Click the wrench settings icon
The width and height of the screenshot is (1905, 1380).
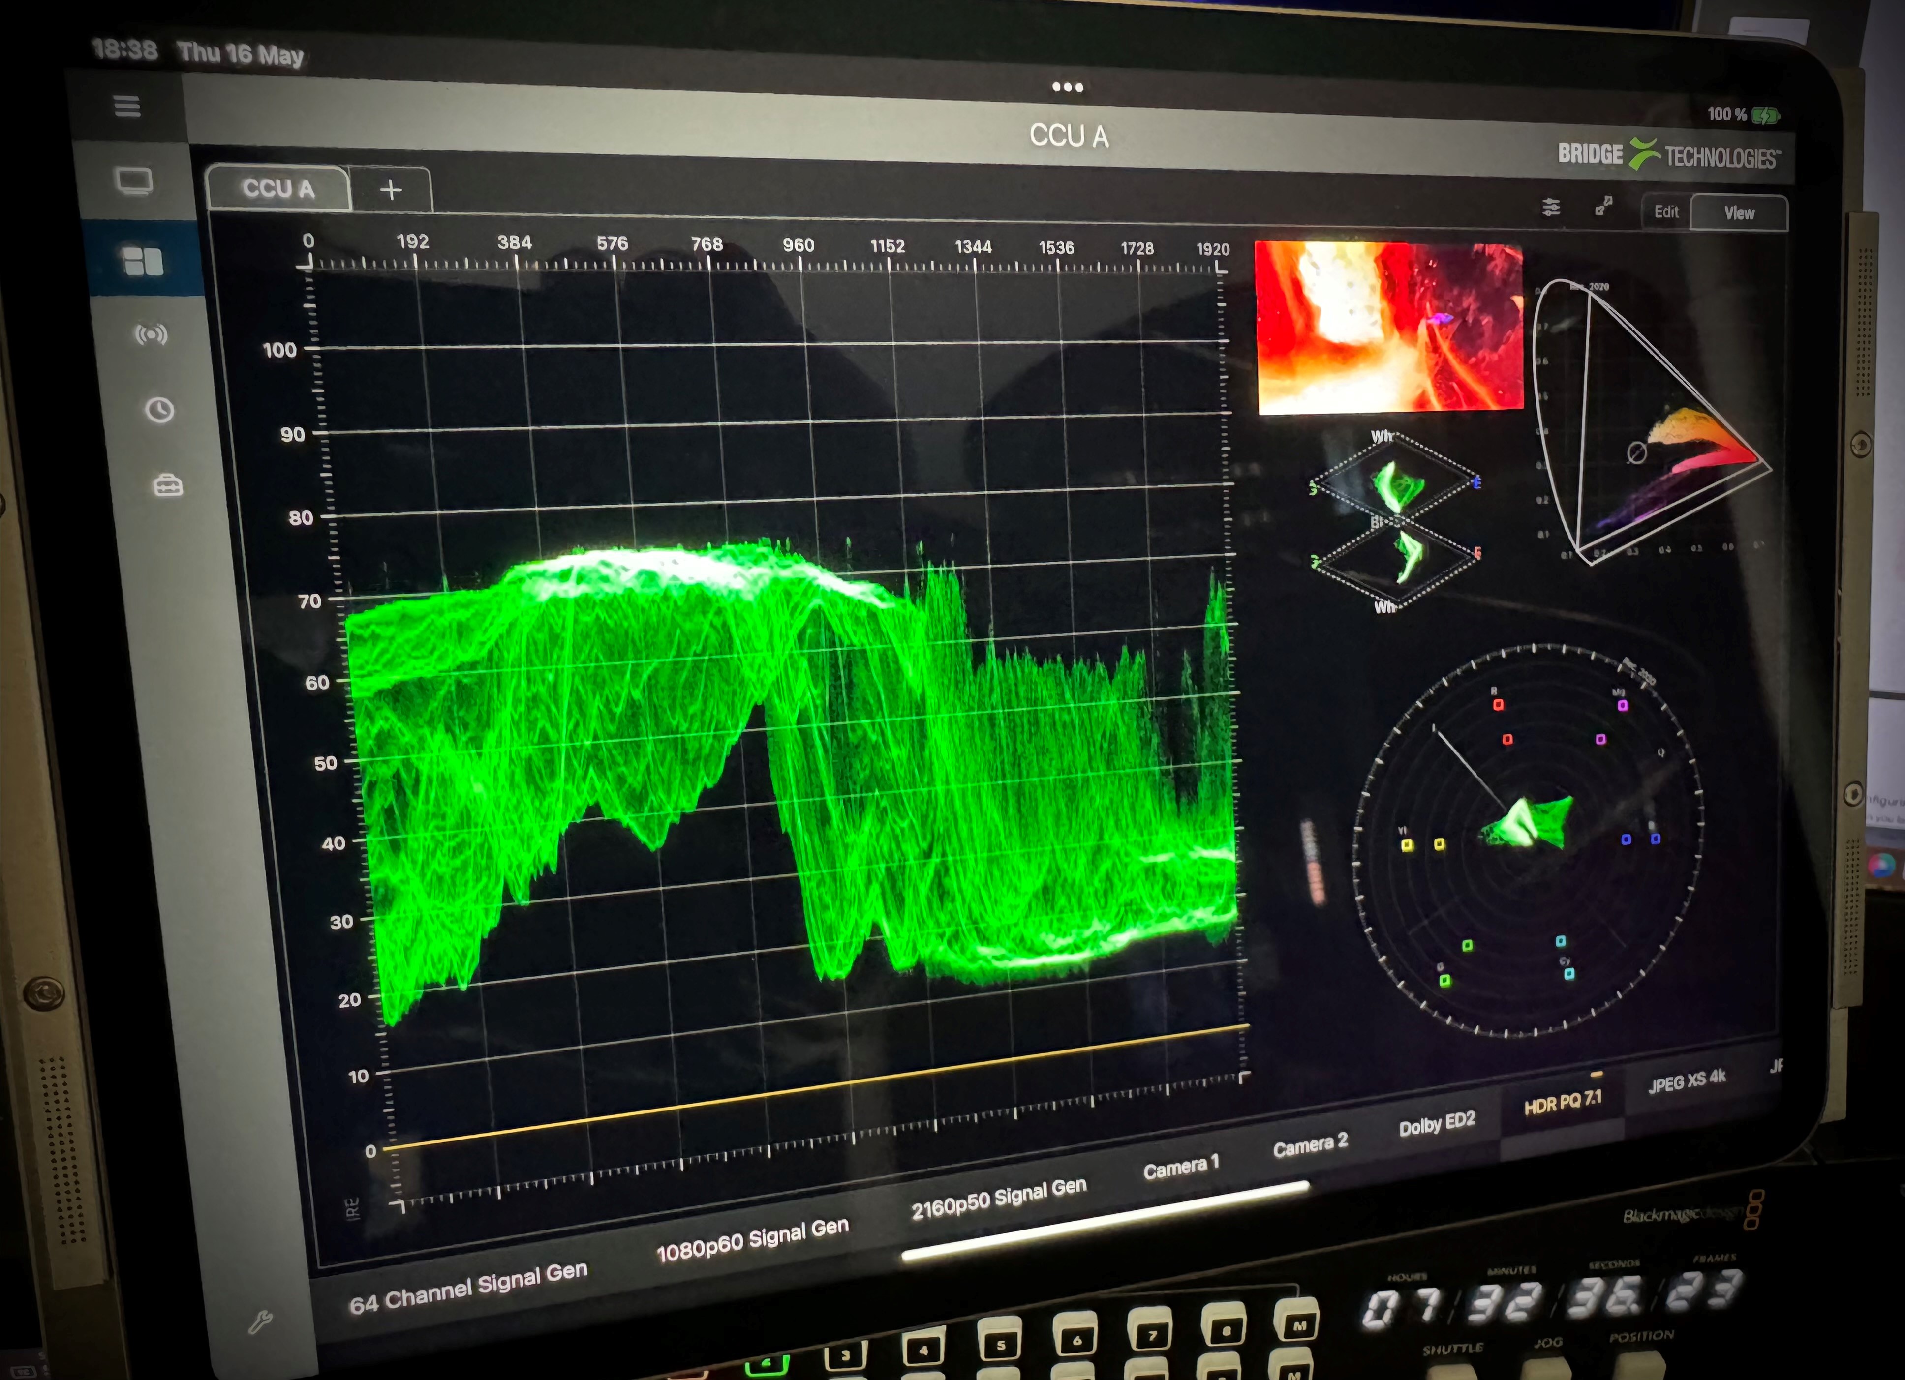tap(260, 1323)
